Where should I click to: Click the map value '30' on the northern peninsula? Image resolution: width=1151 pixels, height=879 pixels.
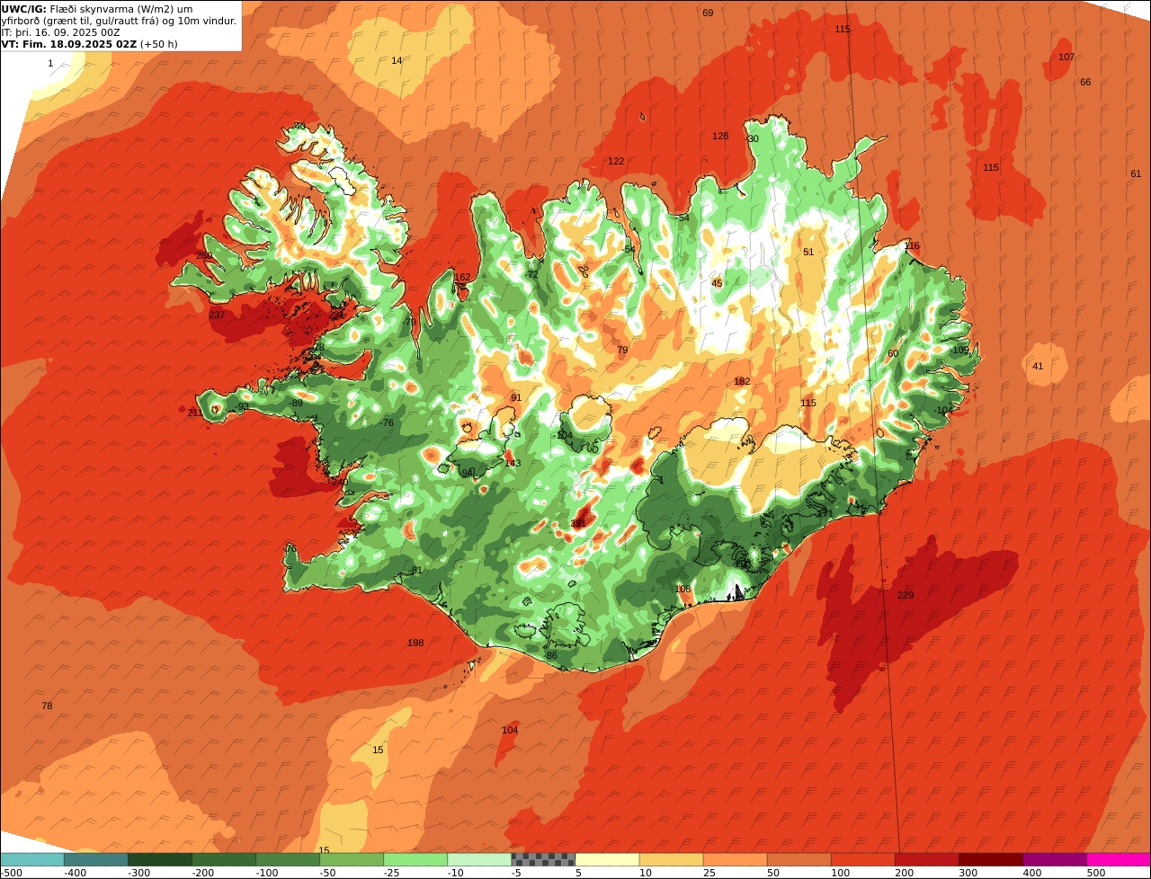coord(754,139)
